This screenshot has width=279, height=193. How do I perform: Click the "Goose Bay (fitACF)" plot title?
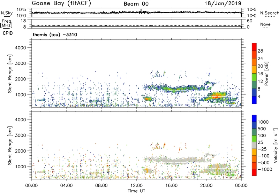(61, 3)
